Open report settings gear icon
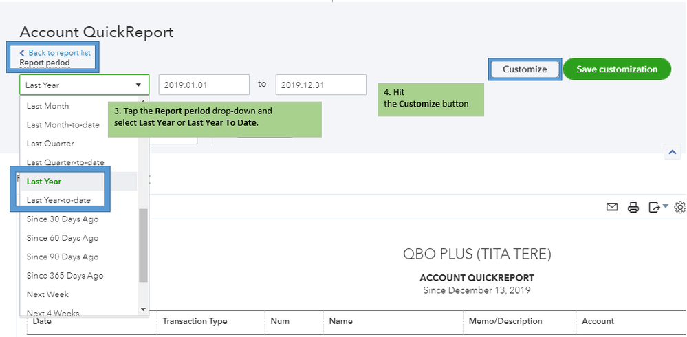The image size is (687, 337). click(680, 206)
